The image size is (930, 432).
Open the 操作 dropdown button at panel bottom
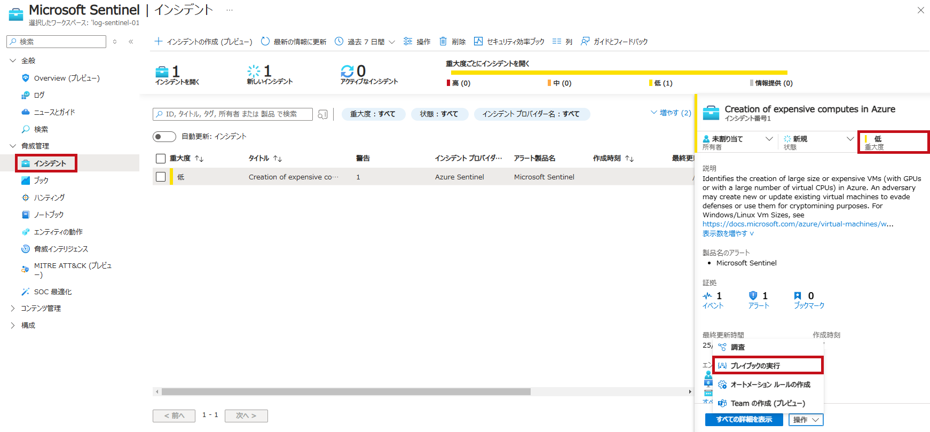806,420
